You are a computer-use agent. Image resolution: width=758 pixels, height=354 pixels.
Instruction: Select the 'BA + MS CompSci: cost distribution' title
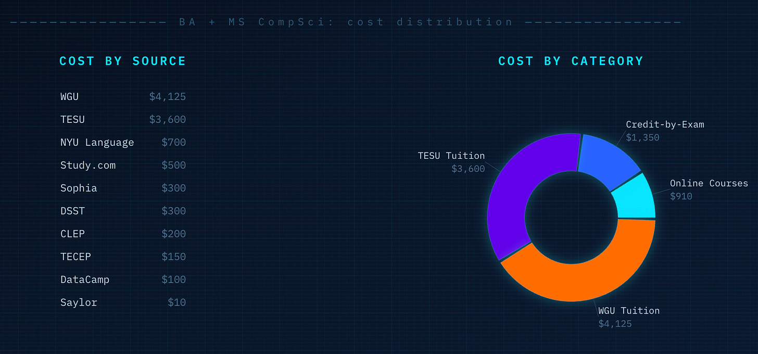tap(346, 22)
